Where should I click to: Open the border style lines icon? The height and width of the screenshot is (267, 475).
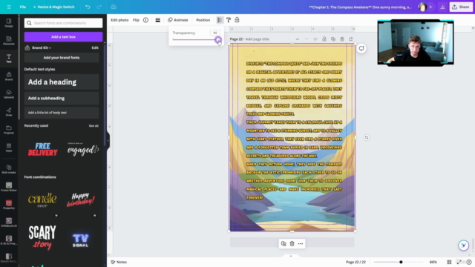tap(158, 20)
